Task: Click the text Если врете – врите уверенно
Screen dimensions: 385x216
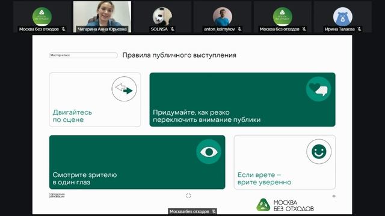Action: click(264, 179)
